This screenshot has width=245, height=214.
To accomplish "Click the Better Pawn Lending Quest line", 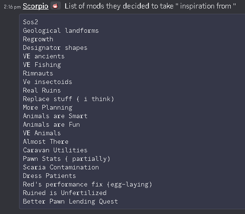I will point(70,201).
